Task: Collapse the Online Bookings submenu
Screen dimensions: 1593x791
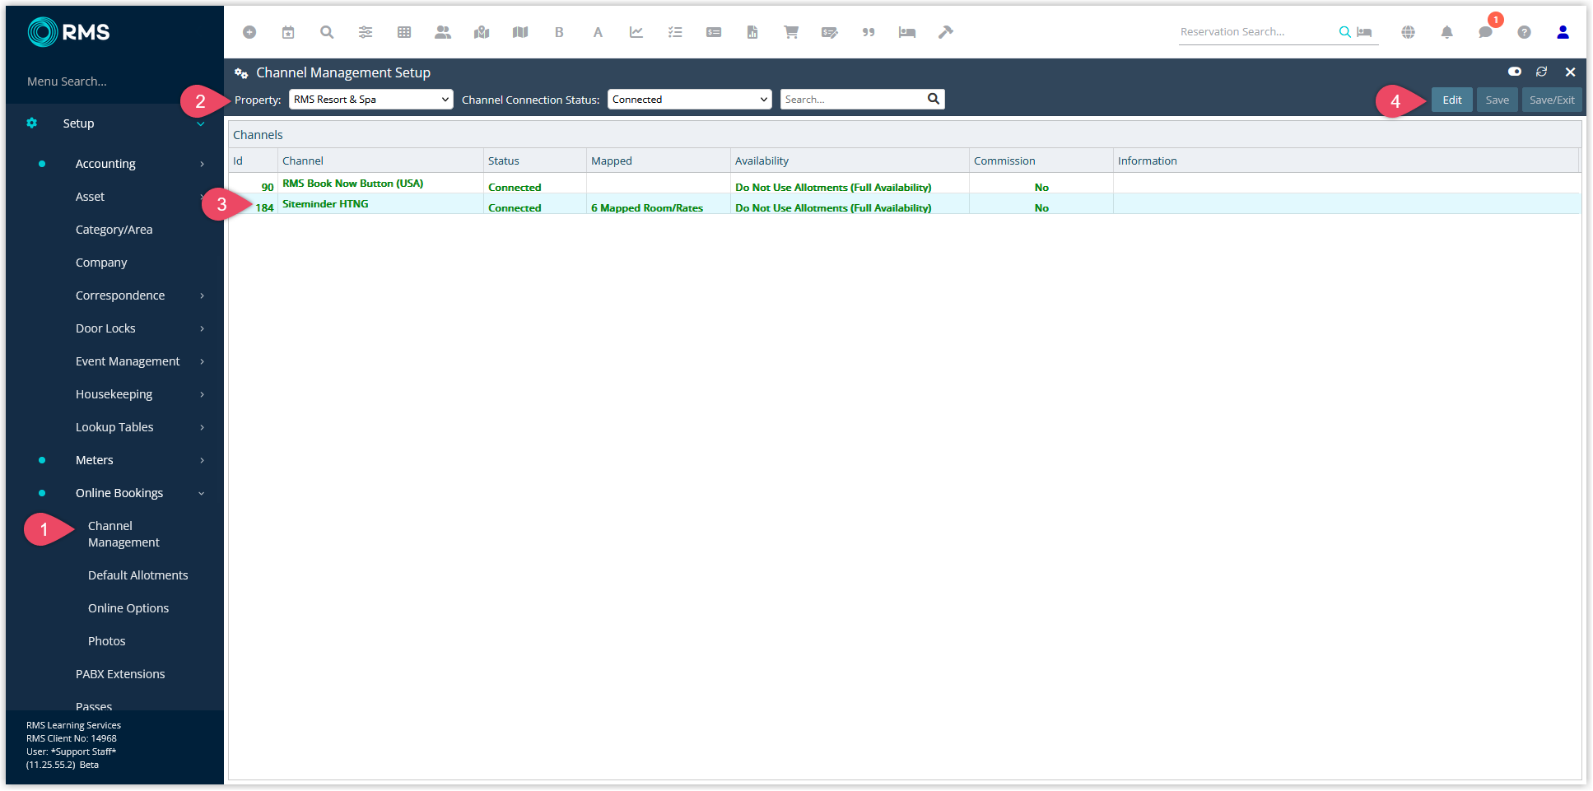Action: 201,493
